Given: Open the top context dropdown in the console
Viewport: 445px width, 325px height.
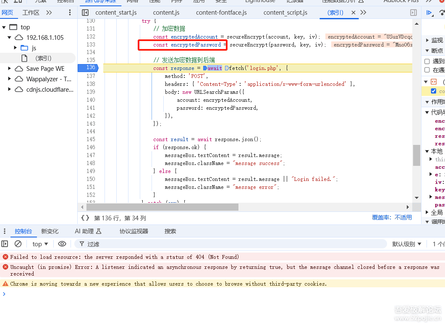Looking at the screenshot, I should click(40, 244).
